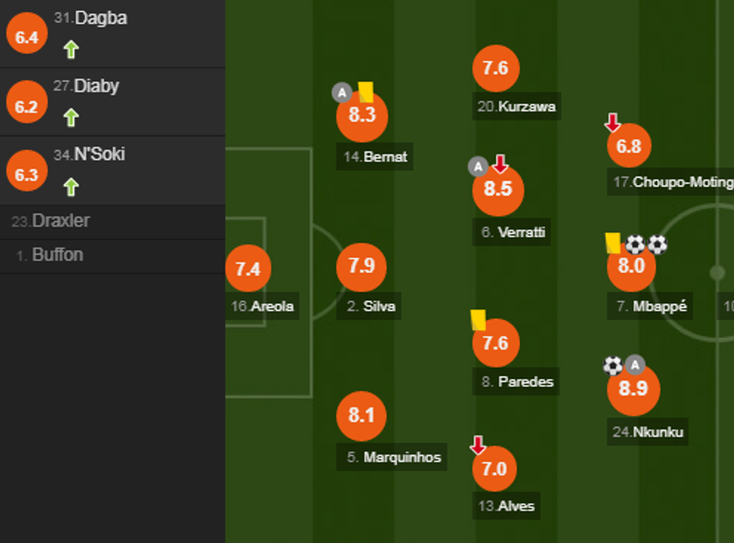Screen dimensions: 734x543
Task: Click Silva's 7.9 rating circle
Action: [361, 267]
